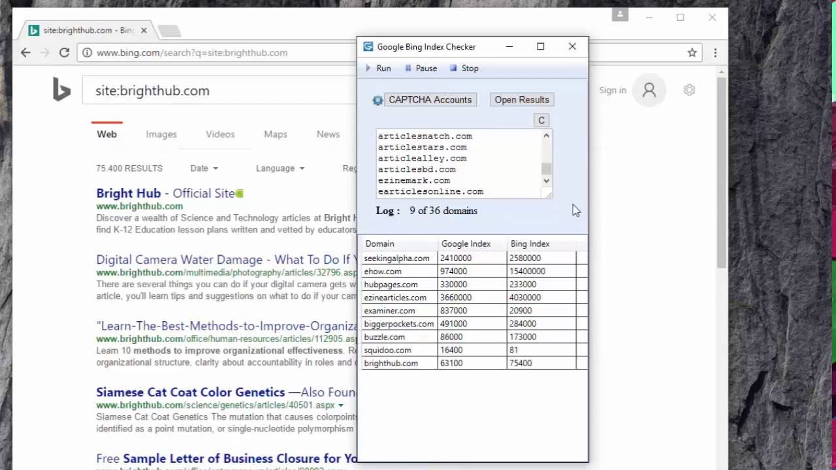
Task: Click the Index Checker window title icon
Action: pos(368,47)
